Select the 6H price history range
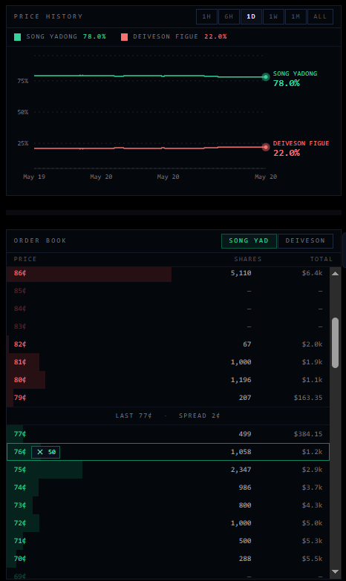This screenshot has width=346, height=581. [229, 16]
